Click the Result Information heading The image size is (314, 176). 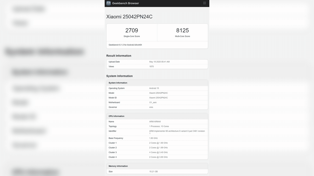119,56
